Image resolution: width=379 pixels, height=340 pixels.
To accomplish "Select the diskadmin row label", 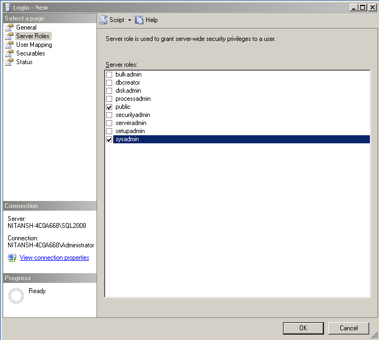I will 128,91.
